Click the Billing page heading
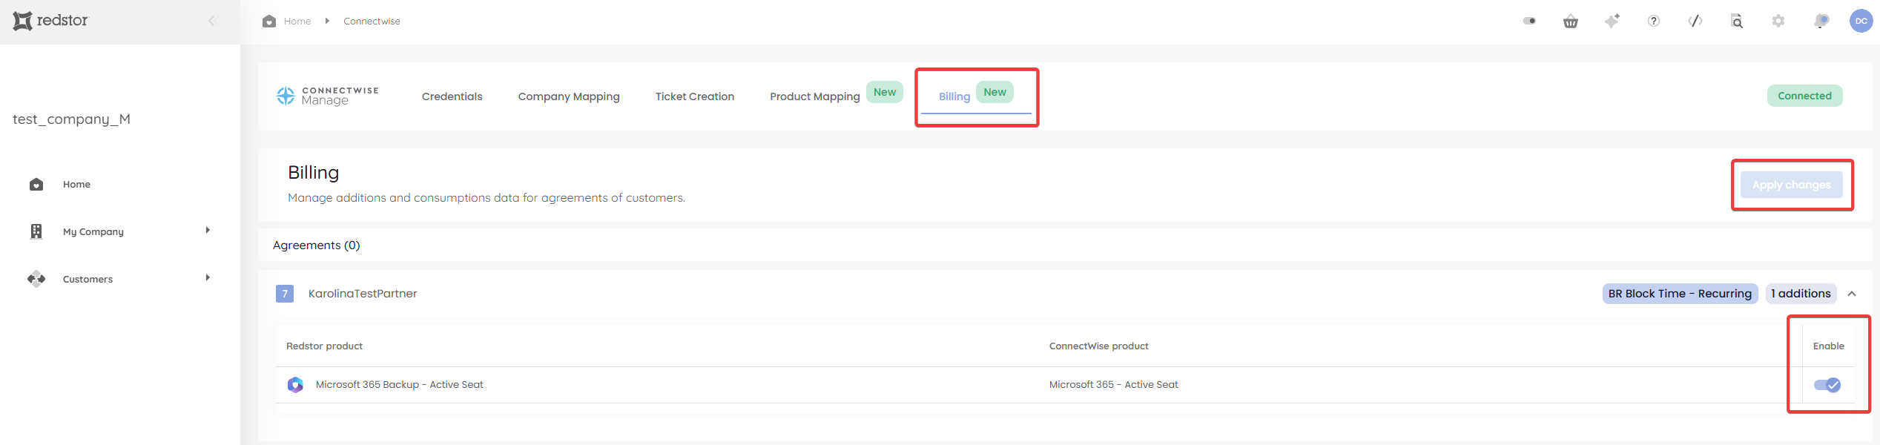The width and height of the screenshot is (1880, 445). tap(313, 173)
